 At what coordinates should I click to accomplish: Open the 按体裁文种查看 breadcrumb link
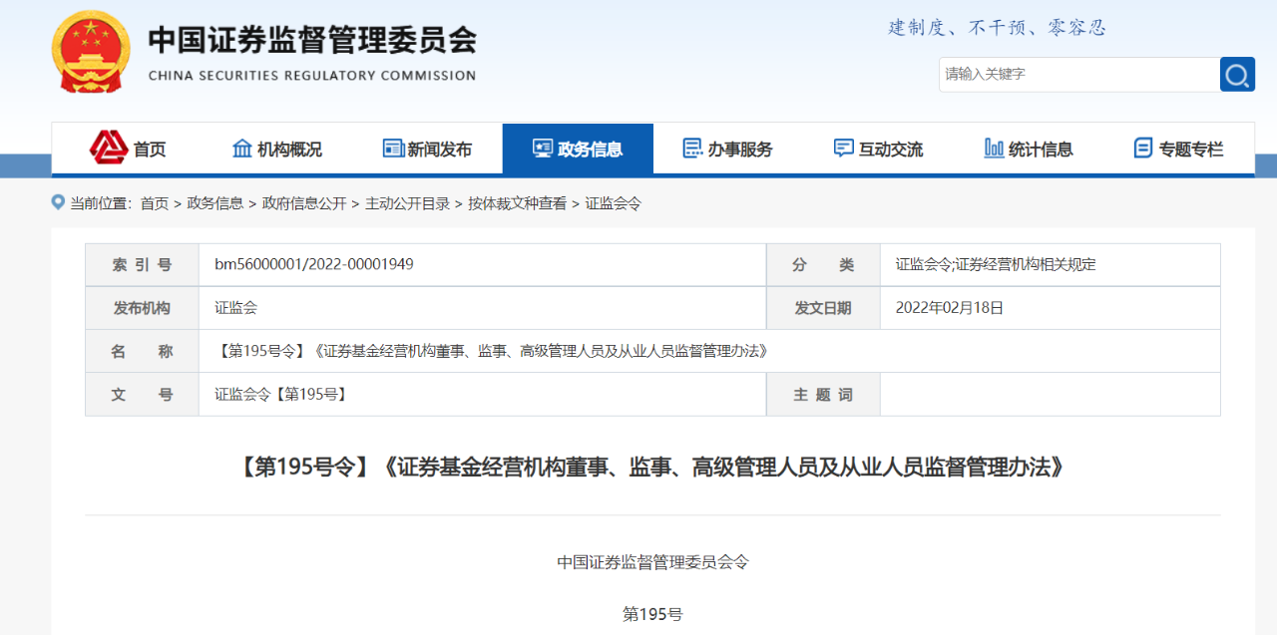(x=517, y=203)
